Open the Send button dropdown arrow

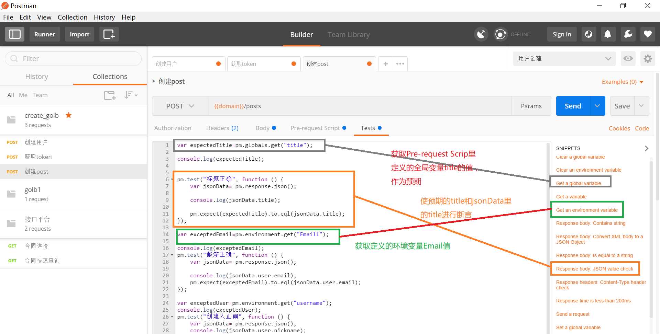(598, 106)
